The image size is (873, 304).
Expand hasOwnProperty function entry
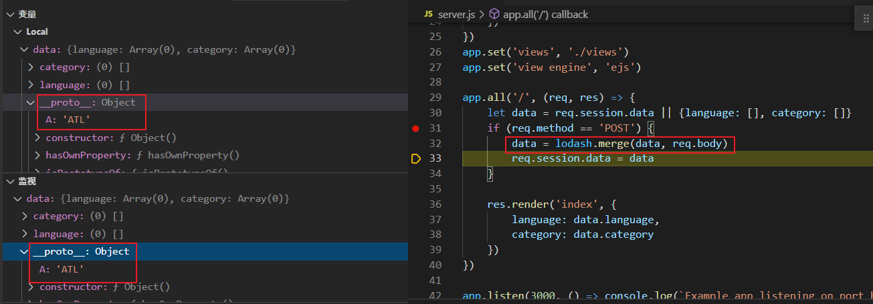coord(37,155)
